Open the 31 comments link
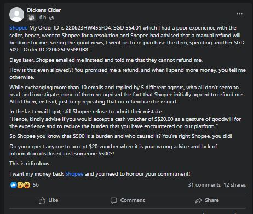This screenshot has height=214, width=253. (204, 185)
